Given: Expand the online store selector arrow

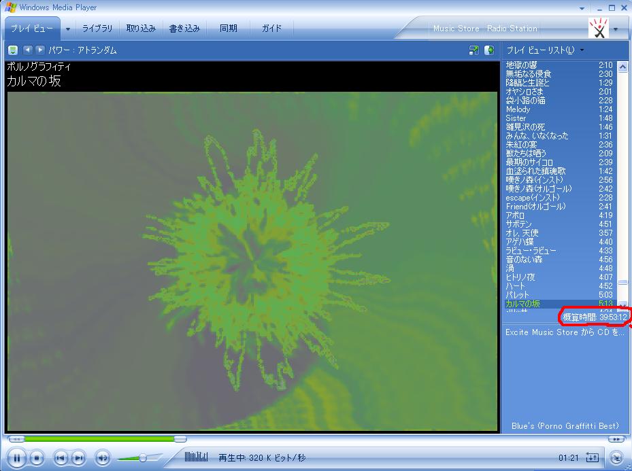Looking at the screenshot, I should pos(616,29).
